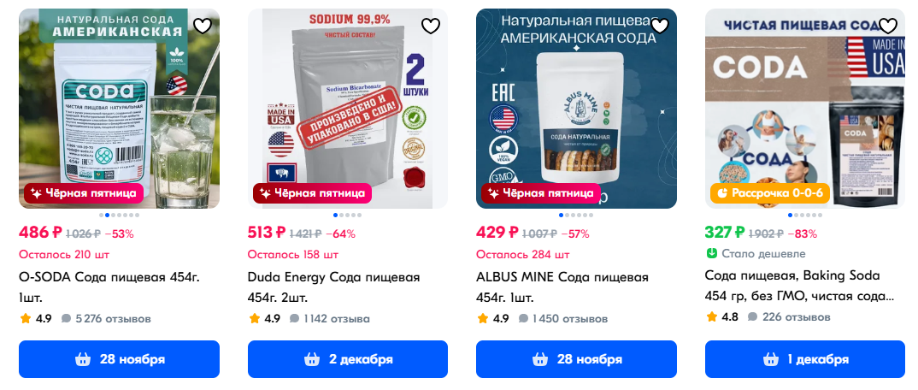
Task: Open Duda Energy Сода пищевая product title
Action: 333,287
